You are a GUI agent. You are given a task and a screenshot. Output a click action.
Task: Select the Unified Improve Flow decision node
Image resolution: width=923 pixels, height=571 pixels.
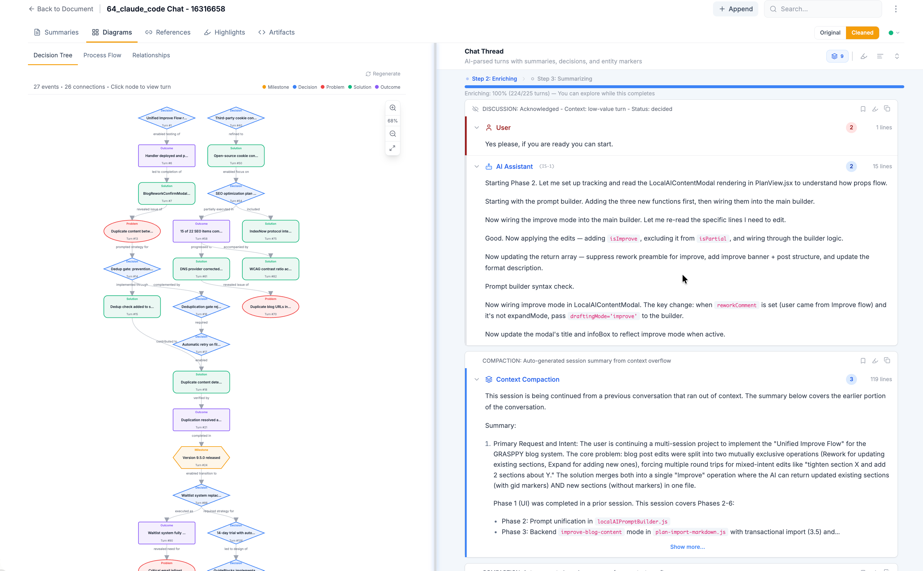point(166,118)
